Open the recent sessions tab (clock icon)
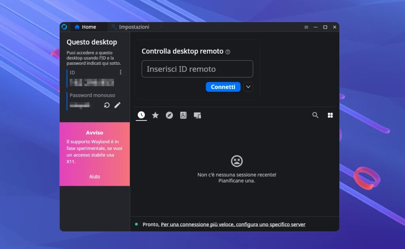The height and width of the screenshot is (249, 405). tap(141, 115)
